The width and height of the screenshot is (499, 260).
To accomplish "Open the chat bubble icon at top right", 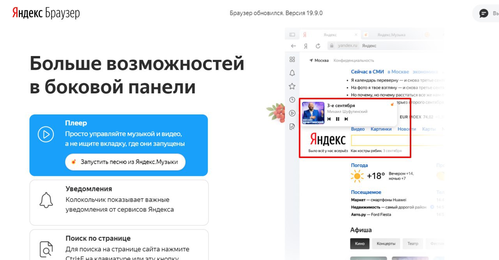I will point(484,14).
